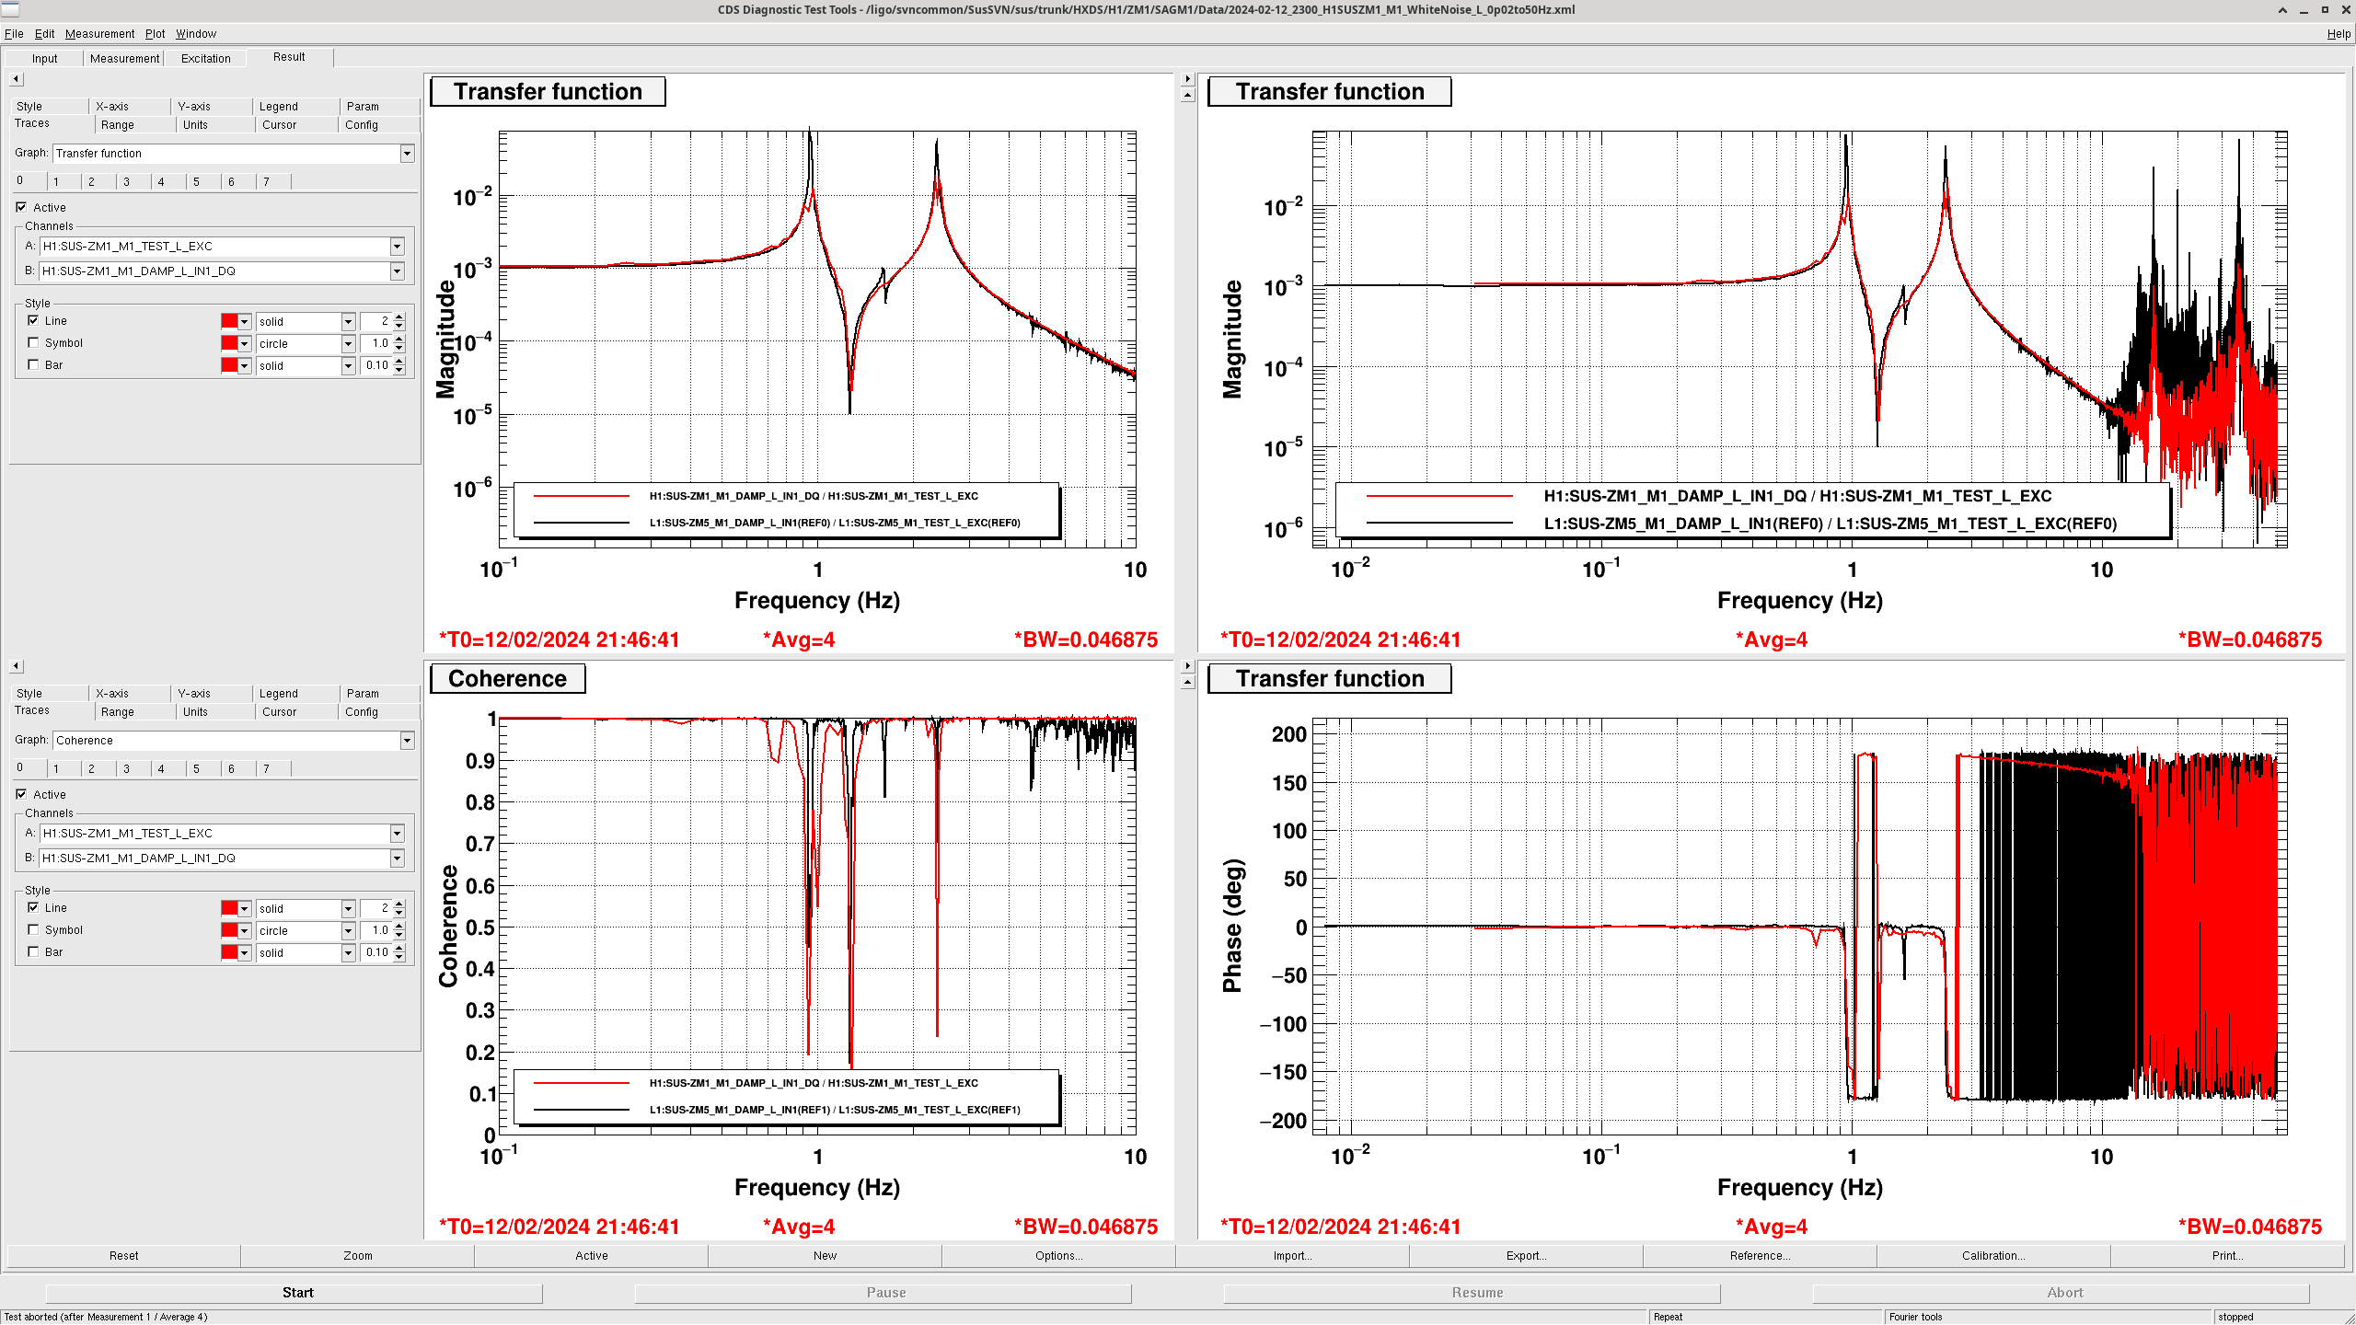The image size is (2356, 1325).
Task: Collapse the upper options panel with left arrow
Action: 16,79
